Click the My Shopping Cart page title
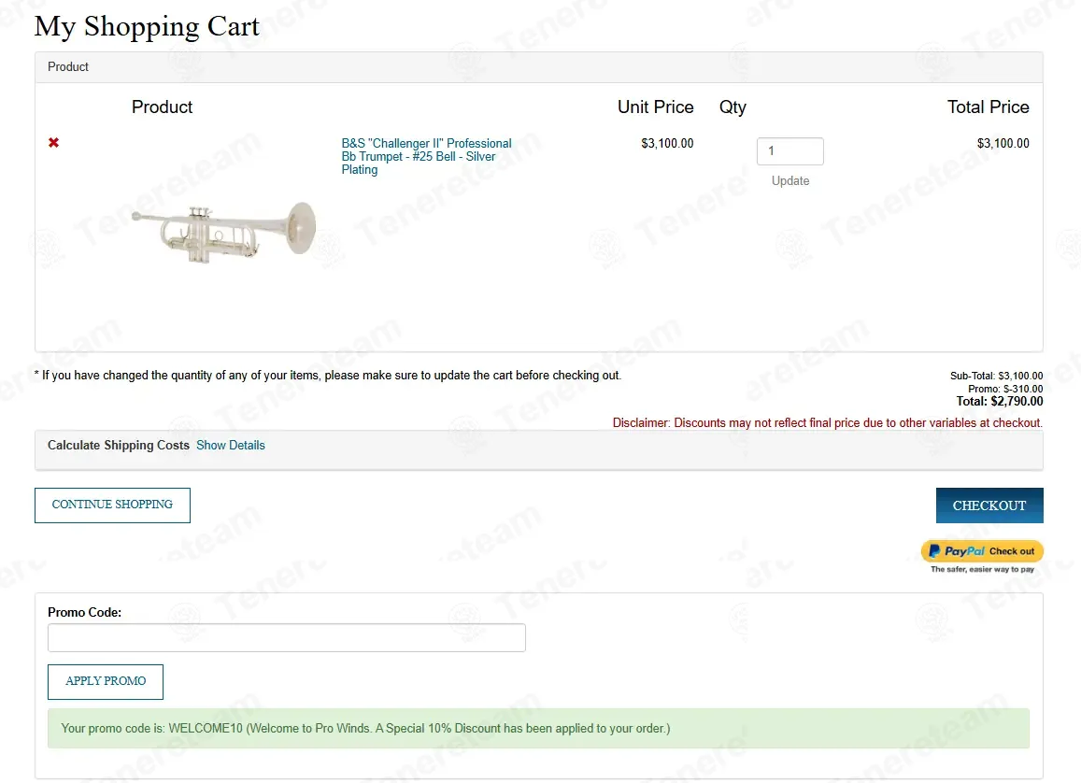 (147, 26)
